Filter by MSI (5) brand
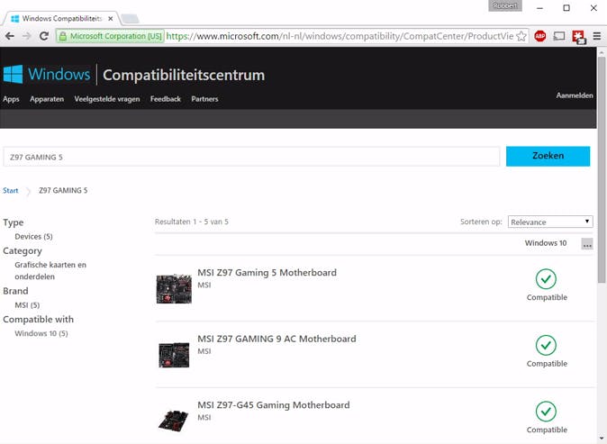 (27, 305)
